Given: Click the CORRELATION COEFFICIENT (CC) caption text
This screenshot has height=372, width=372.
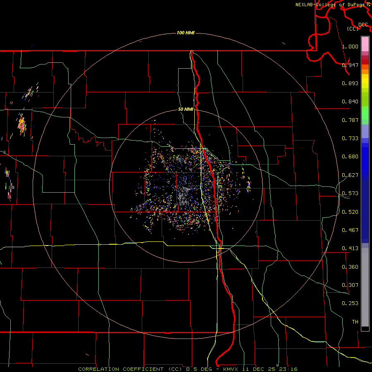Looking at the screenshot, I should (x=131, y=369).
